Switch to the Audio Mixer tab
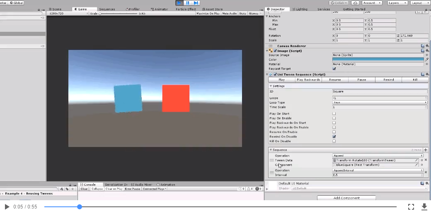Viewport: 431px width, 213px height. click(x=142, y=185)
